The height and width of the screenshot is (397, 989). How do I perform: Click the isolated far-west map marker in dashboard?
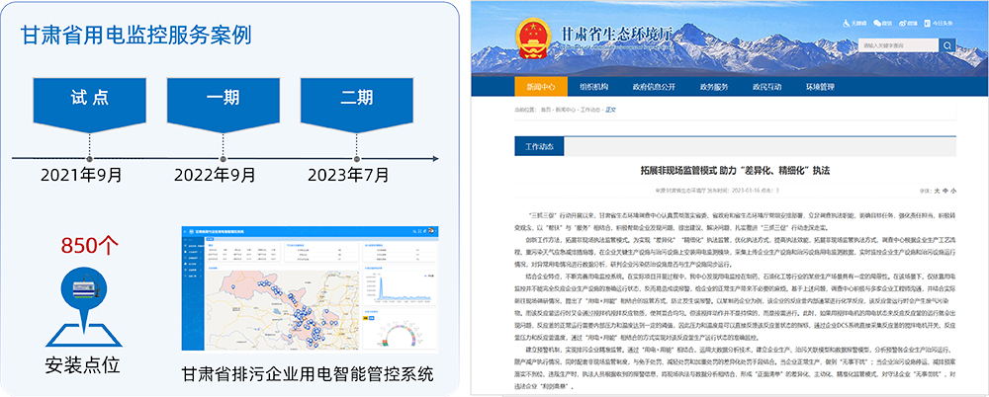(x=233, y=286)
